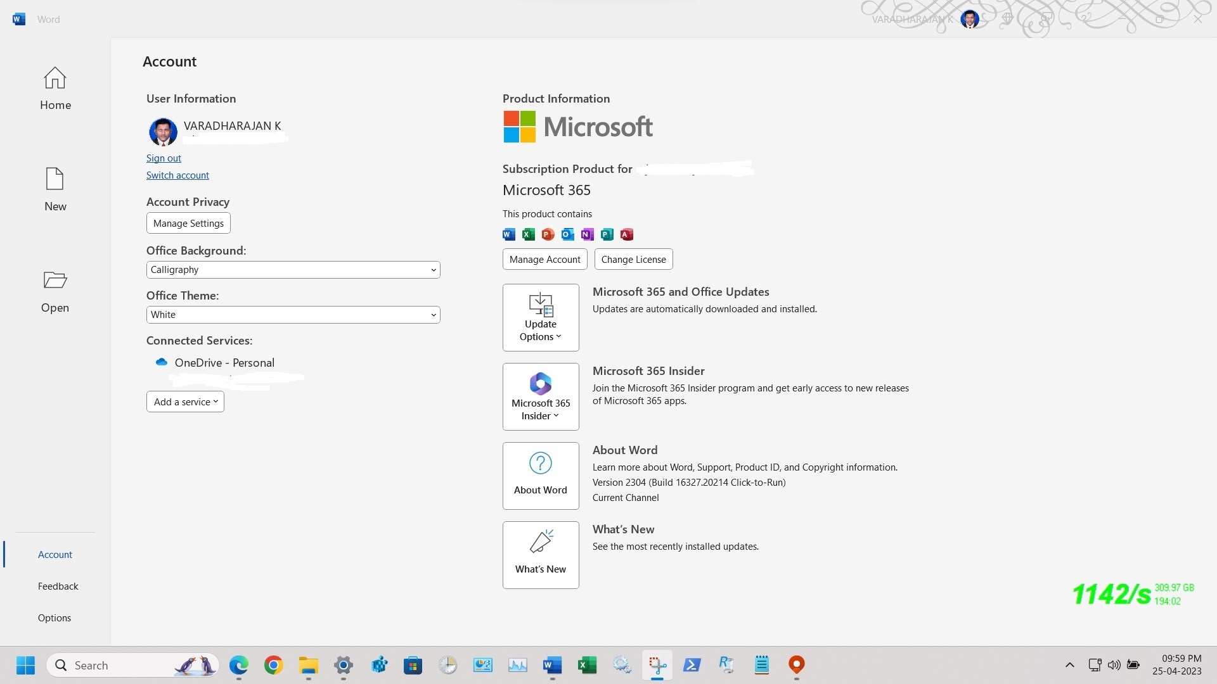The image size is (1217, 684).
Task: Click the Switch account link
Action: click(177, 175)
